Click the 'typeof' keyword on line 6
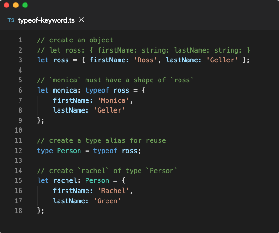Screen dimensions: 279x233 point(97,90)
